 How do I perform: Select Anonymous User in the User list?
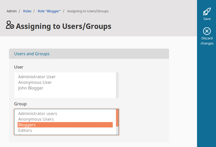click(35, 82)
